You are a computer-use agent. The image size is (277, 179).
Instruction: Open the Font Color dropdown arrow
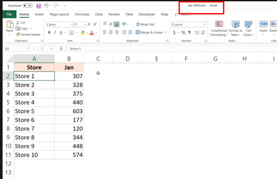point(96,33)
